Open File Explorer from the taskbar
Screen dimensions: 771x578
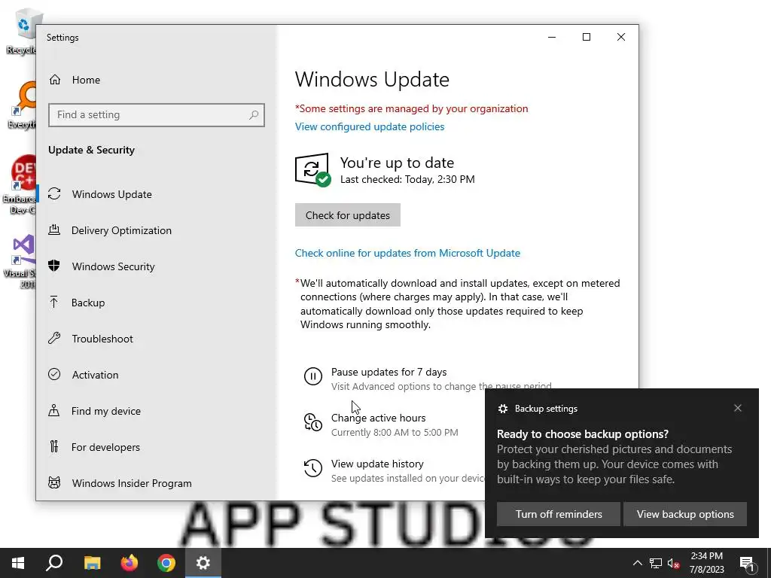point(92,563)
